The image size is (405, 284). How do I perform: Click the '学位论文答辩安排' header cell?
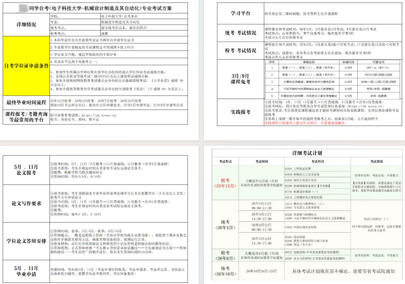pyautogui.click(x=26, y=241)
